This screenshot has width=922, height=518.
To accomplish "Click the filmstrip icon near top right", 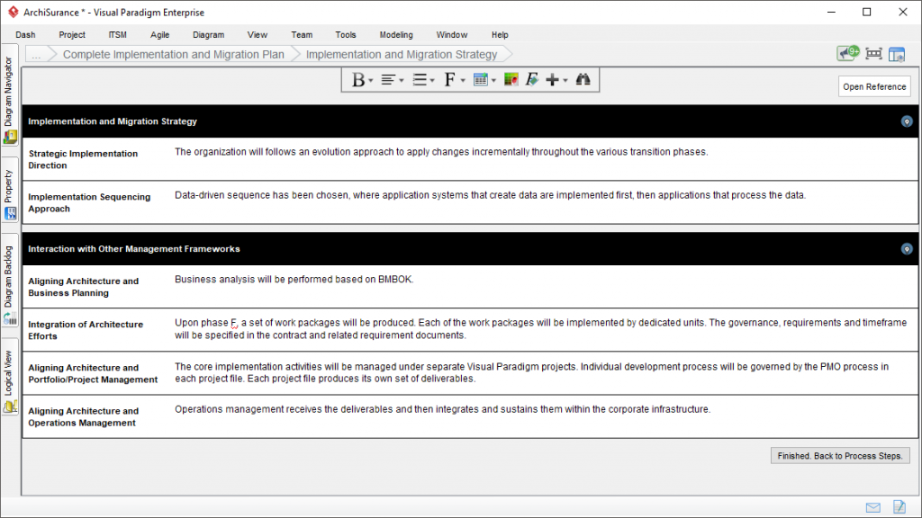I will pyautogui.click(x=872, y=53).
